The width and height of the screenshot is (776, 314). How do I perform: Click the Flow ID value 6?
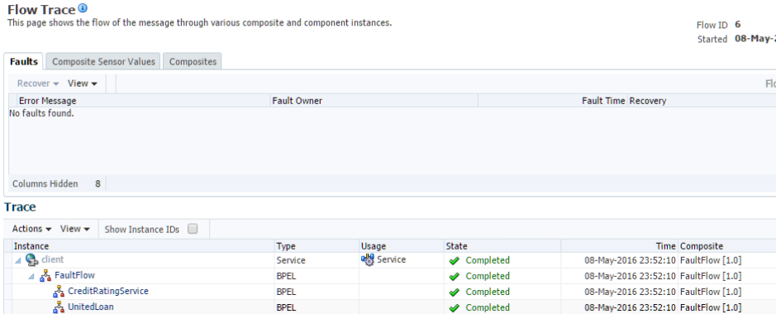tap(738, 25)
